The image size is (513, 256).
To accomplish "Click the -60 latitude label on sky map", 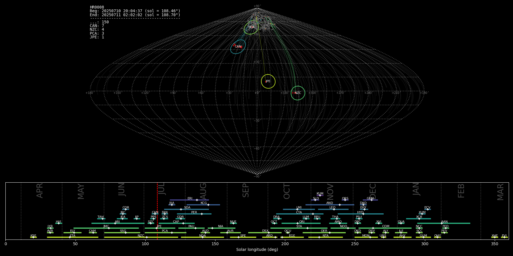I will (x=257, y=149).
